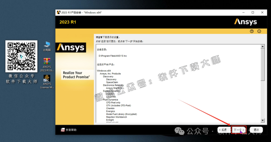Click the 退出 (Exit) button

click(x=256, y=130)
